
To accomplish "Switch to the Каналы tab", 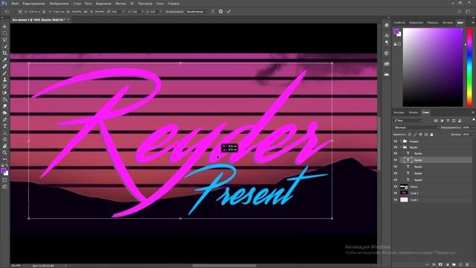I will pos(414,112).
